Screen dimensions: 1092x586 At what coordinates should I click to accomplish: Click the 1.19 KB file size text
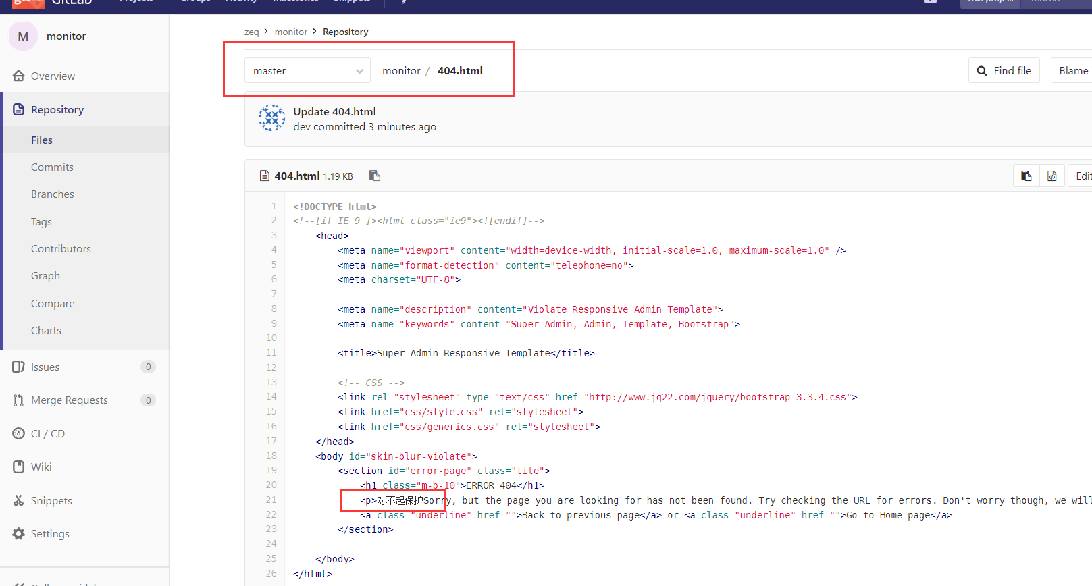pyautogui.click(x=338, y=176)
